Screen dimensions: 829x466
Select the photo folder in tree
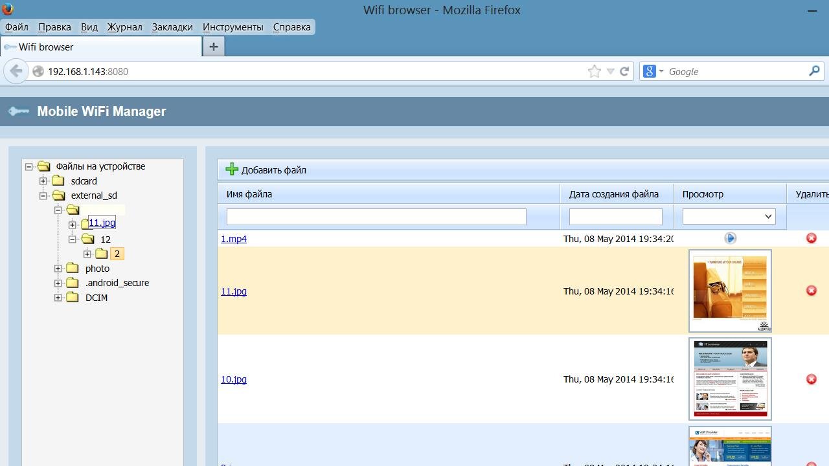[x=97, y=269]
